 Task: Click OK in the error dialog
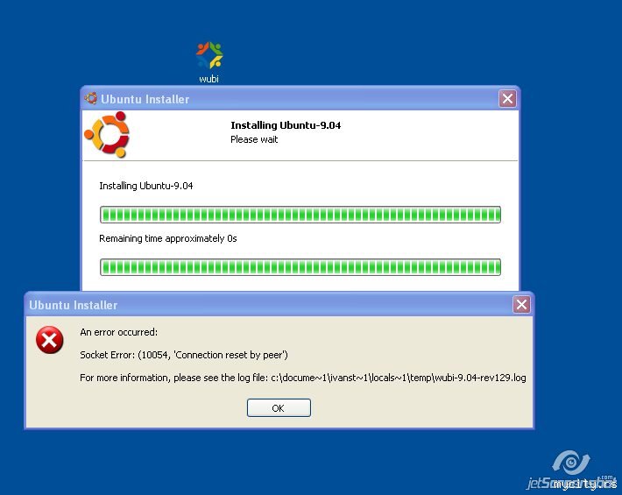click(279, 407)
